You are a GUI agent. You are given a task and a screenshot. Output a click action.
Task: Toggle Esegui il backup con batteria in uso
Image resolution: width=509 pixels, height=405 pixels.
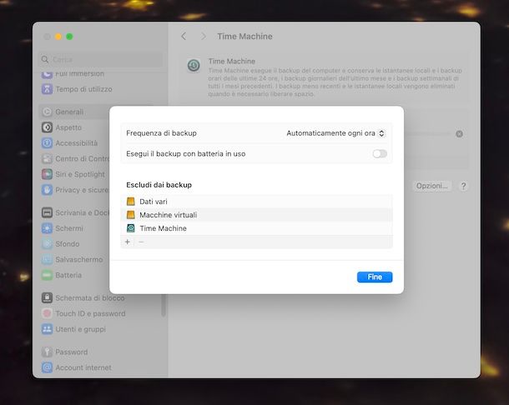(380, 153)
